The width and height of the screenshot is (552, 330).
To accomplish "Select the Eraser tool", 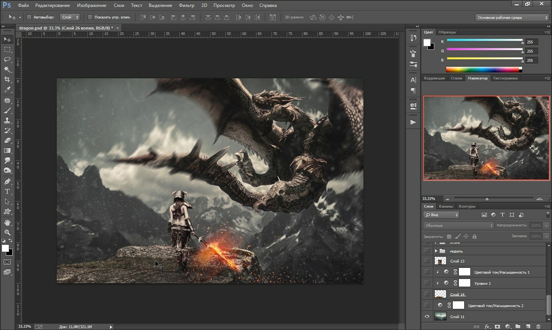I will pos(7,140).
